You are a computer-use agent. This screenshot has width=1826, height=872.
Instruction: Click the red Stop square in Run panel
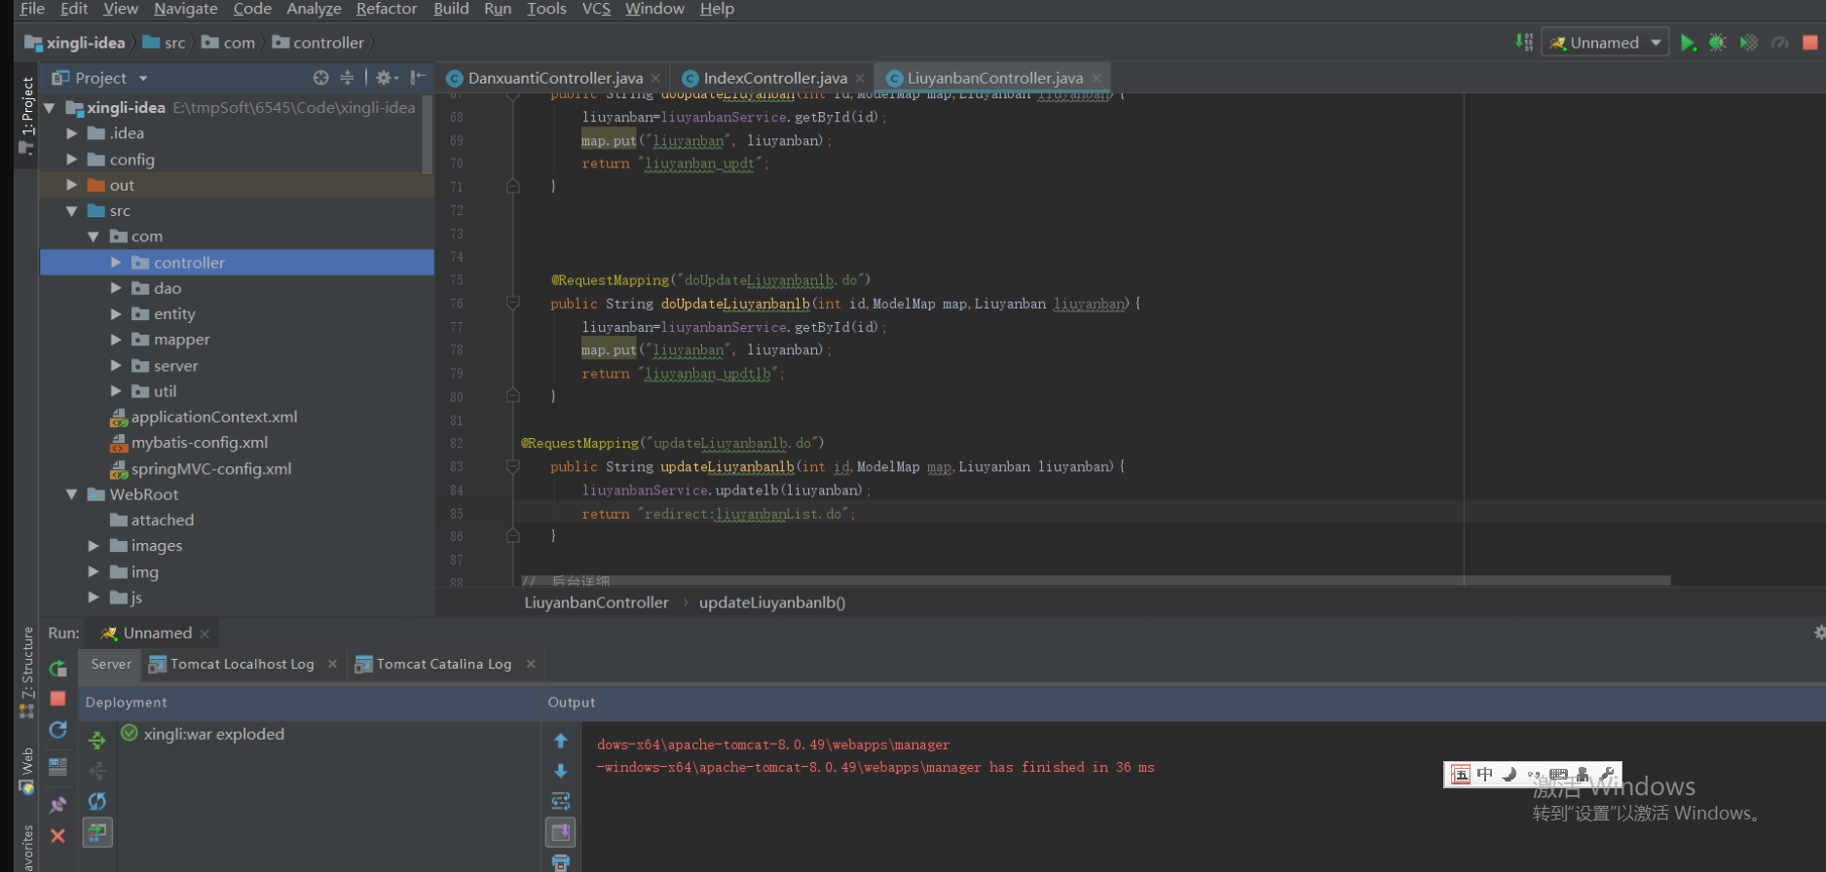point(58,699)
